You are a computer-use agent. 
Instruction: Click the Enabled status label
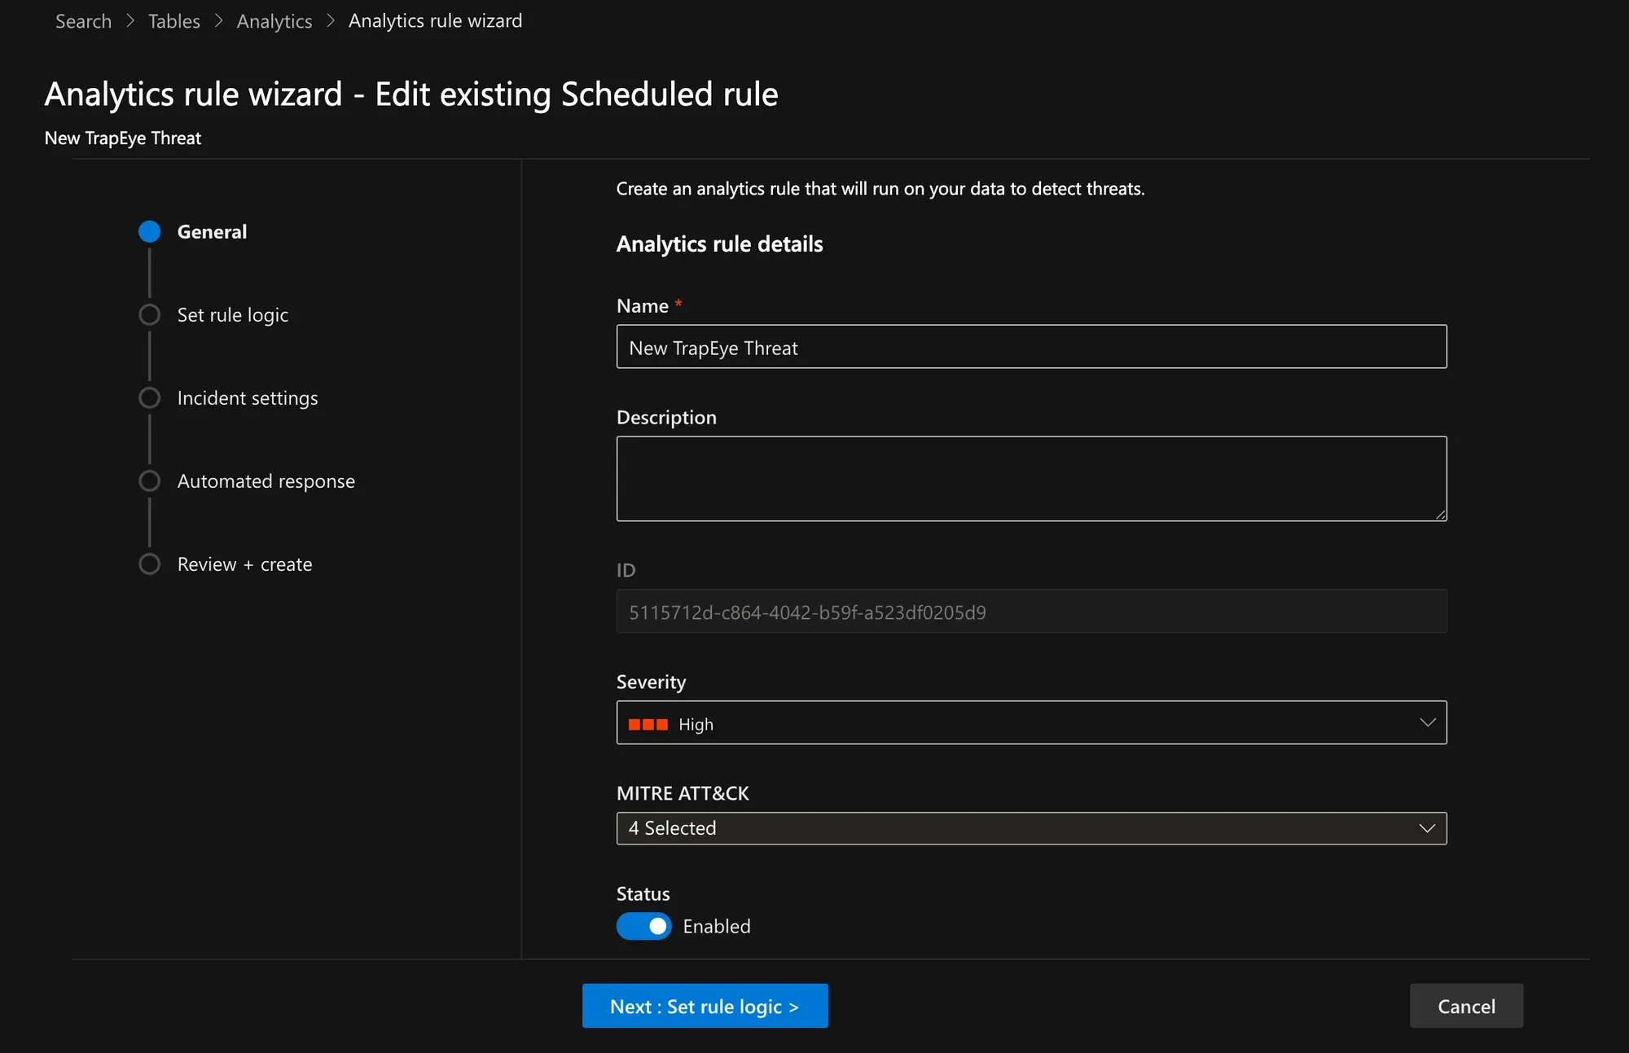(717, 927)
